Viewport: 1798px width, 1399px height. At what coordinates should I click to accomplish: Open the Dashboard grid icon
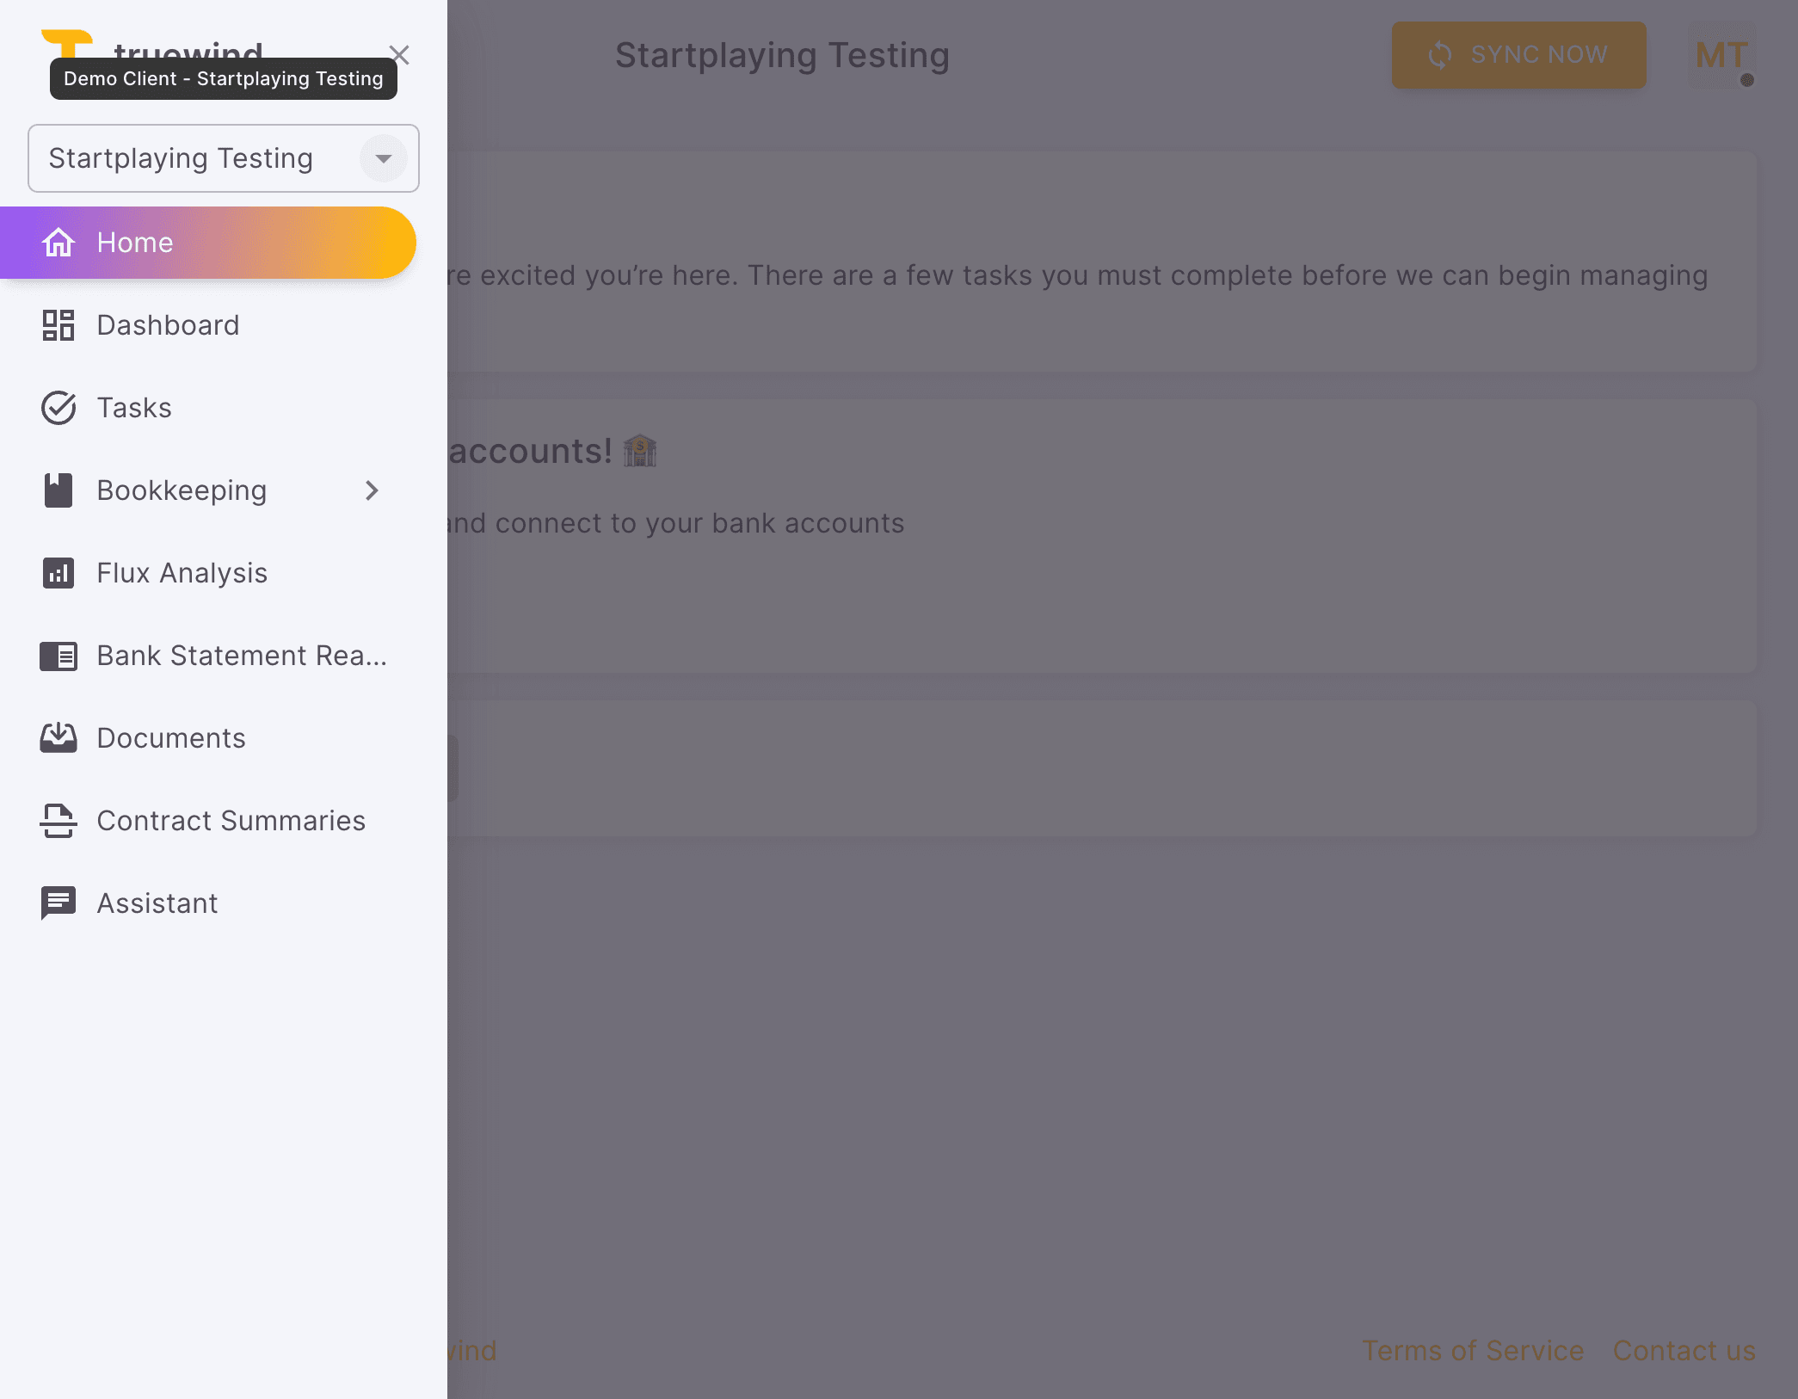tap(58, 325)
